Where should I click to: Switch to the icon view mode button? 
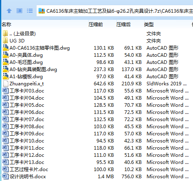[x=19, y=11]
